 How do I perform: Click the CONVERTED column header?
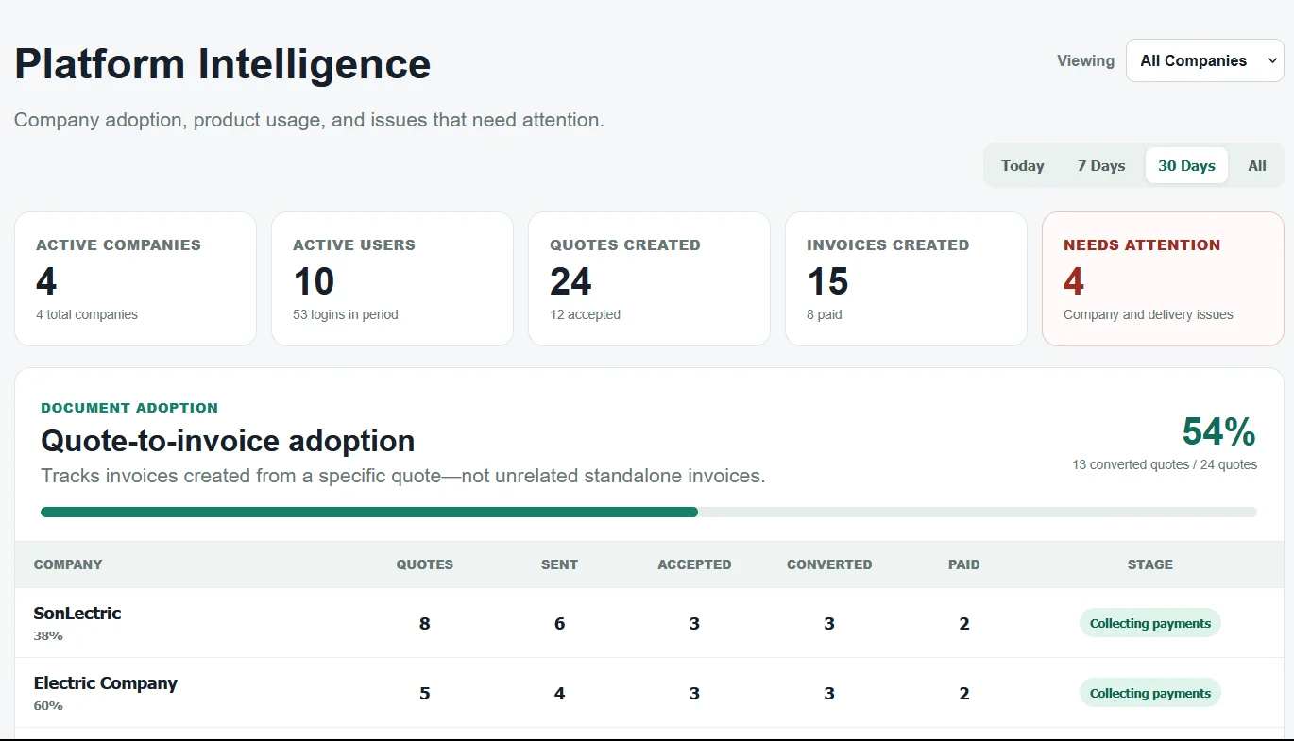[829, 564]
